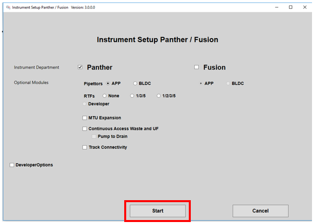Pick the 1/2/3/5 RTFs option

158,95
